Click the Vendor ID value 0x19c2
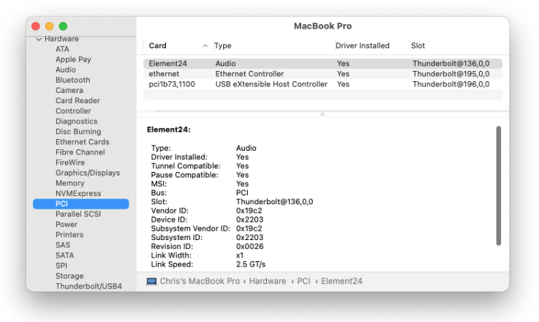 (x=249, y=211)
